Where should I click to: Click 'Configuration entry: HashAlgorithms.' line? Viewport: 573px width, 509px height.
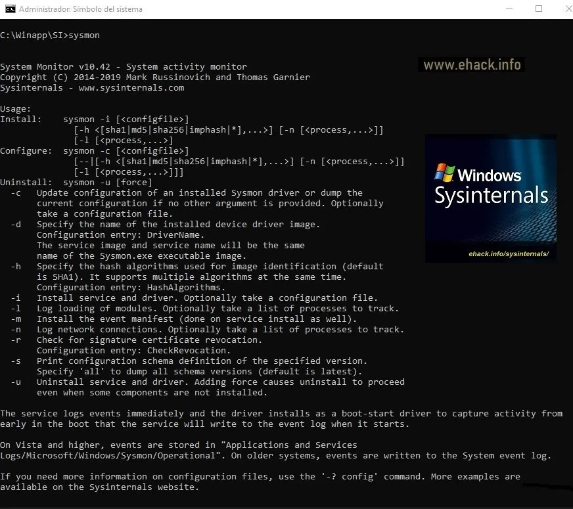click(x=131, y=288)
